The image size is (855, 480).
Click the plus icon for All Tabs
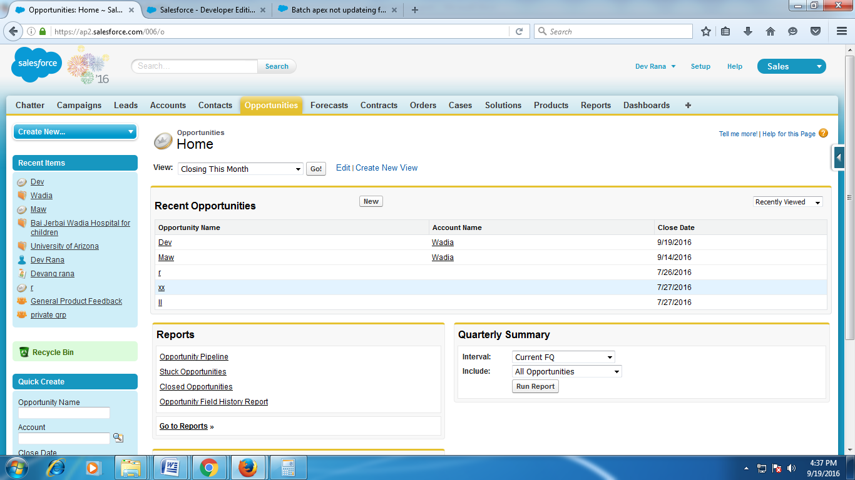point(688,106)
